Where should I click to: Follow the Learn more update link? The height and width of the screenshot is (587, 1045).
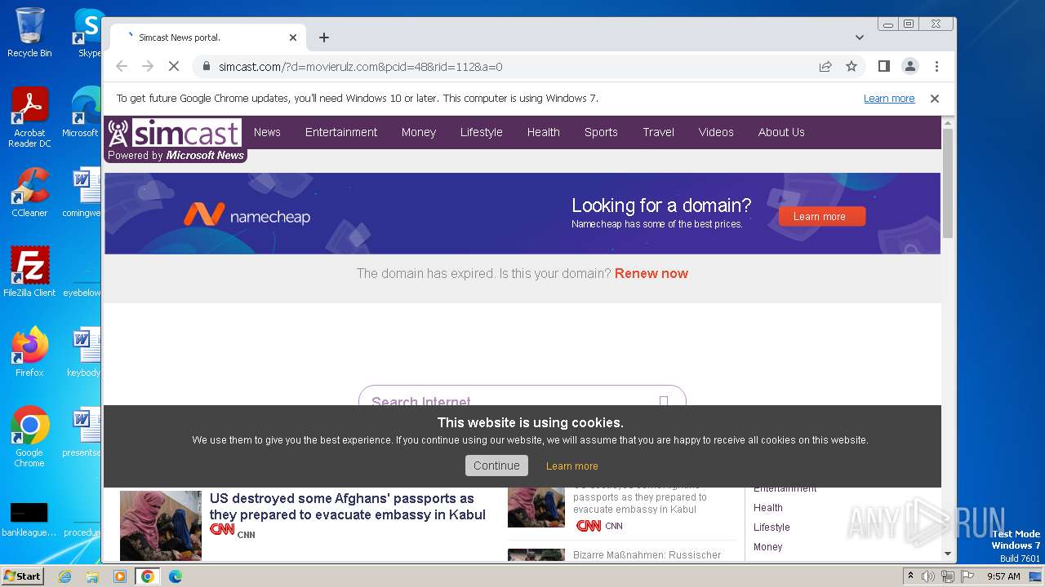click(889, 99)
